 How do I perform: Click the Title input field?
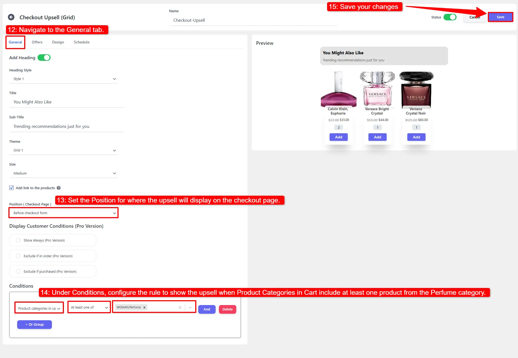pos(67,102)
